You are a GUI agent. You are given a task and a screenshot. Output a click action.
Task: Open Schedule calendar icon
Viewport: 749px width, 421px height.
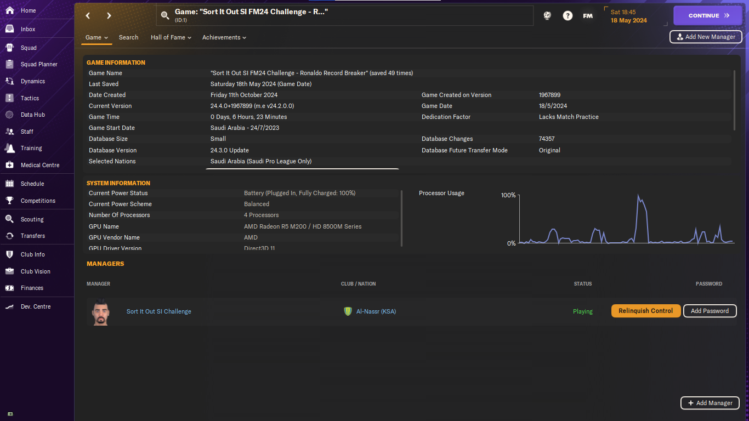tap(10, 184)
